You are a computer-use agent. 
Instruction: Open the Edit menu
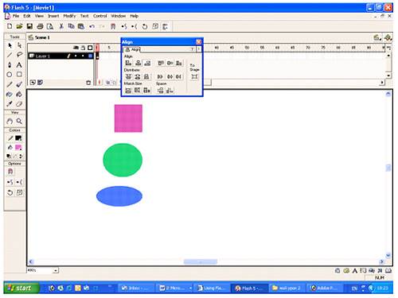(x=27, y=16)
